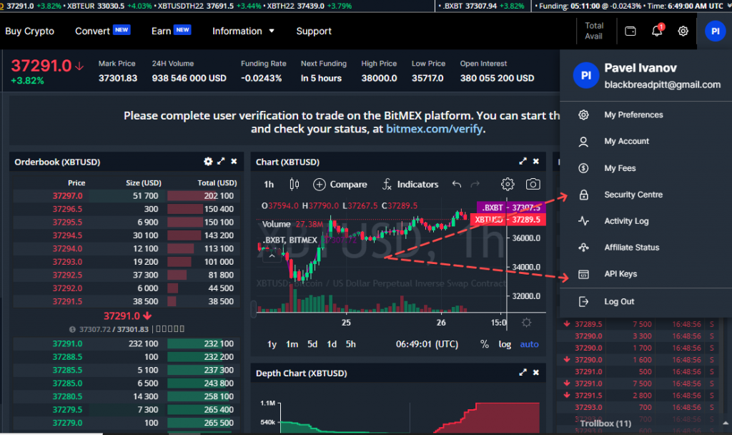Viewport: 732px width, 435px height.
Task: Open settings gear in top navigation
Action: click(x=683, y=31)
